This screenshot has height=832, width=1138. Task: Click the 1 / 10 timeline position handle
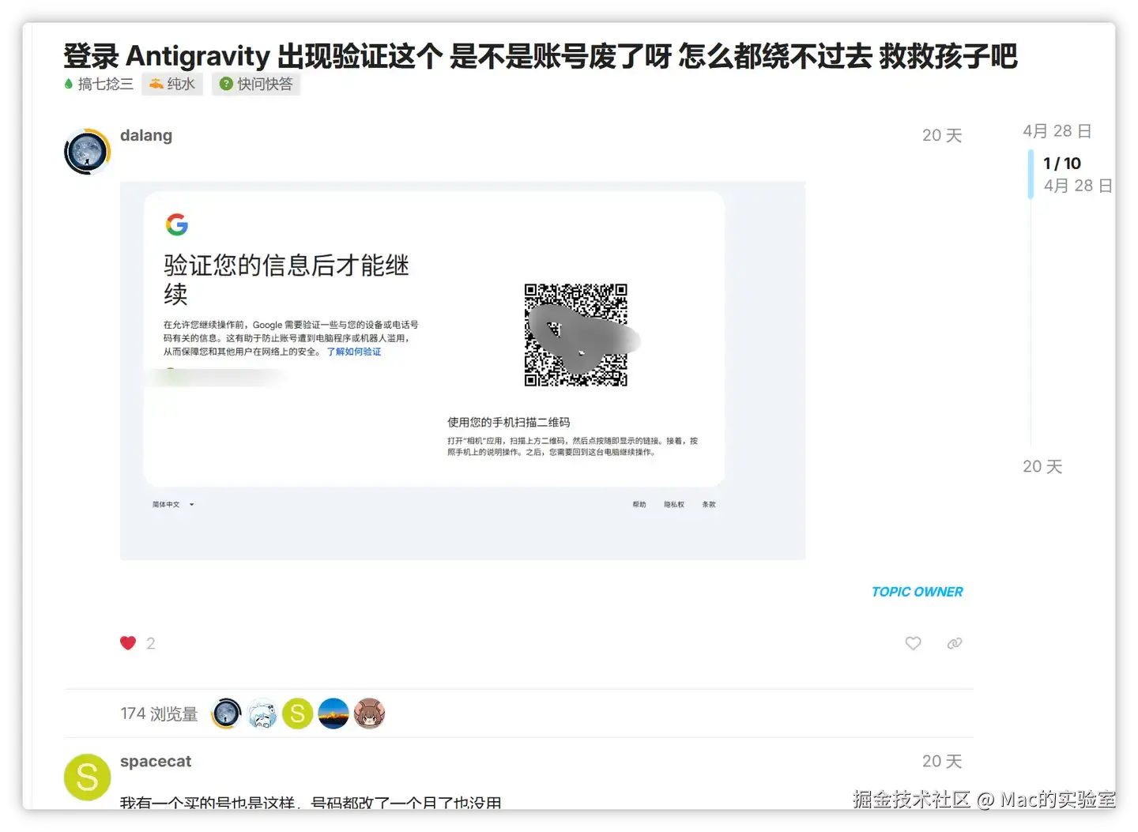click(1062, 164)
